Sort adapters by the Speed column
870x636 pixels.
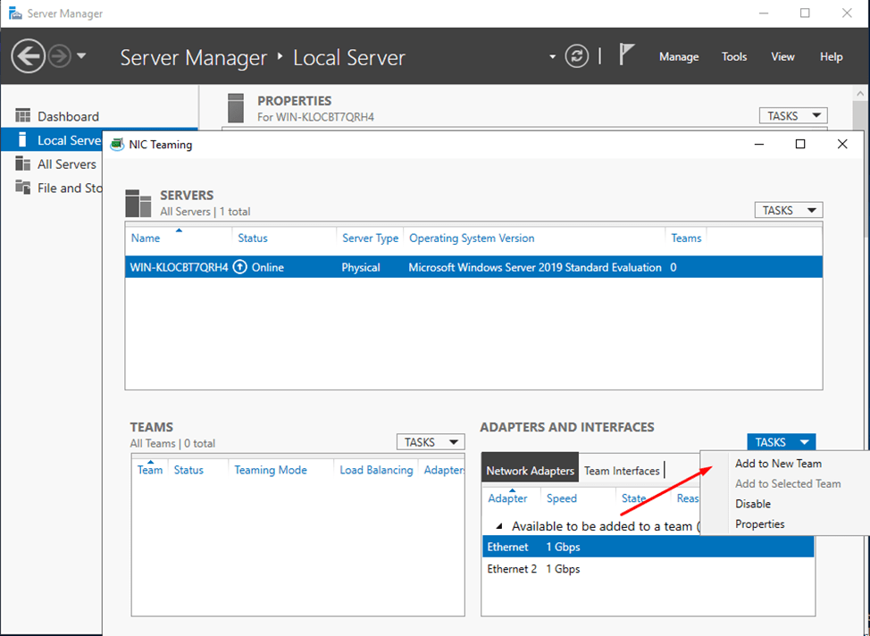(x=560, y=498)
